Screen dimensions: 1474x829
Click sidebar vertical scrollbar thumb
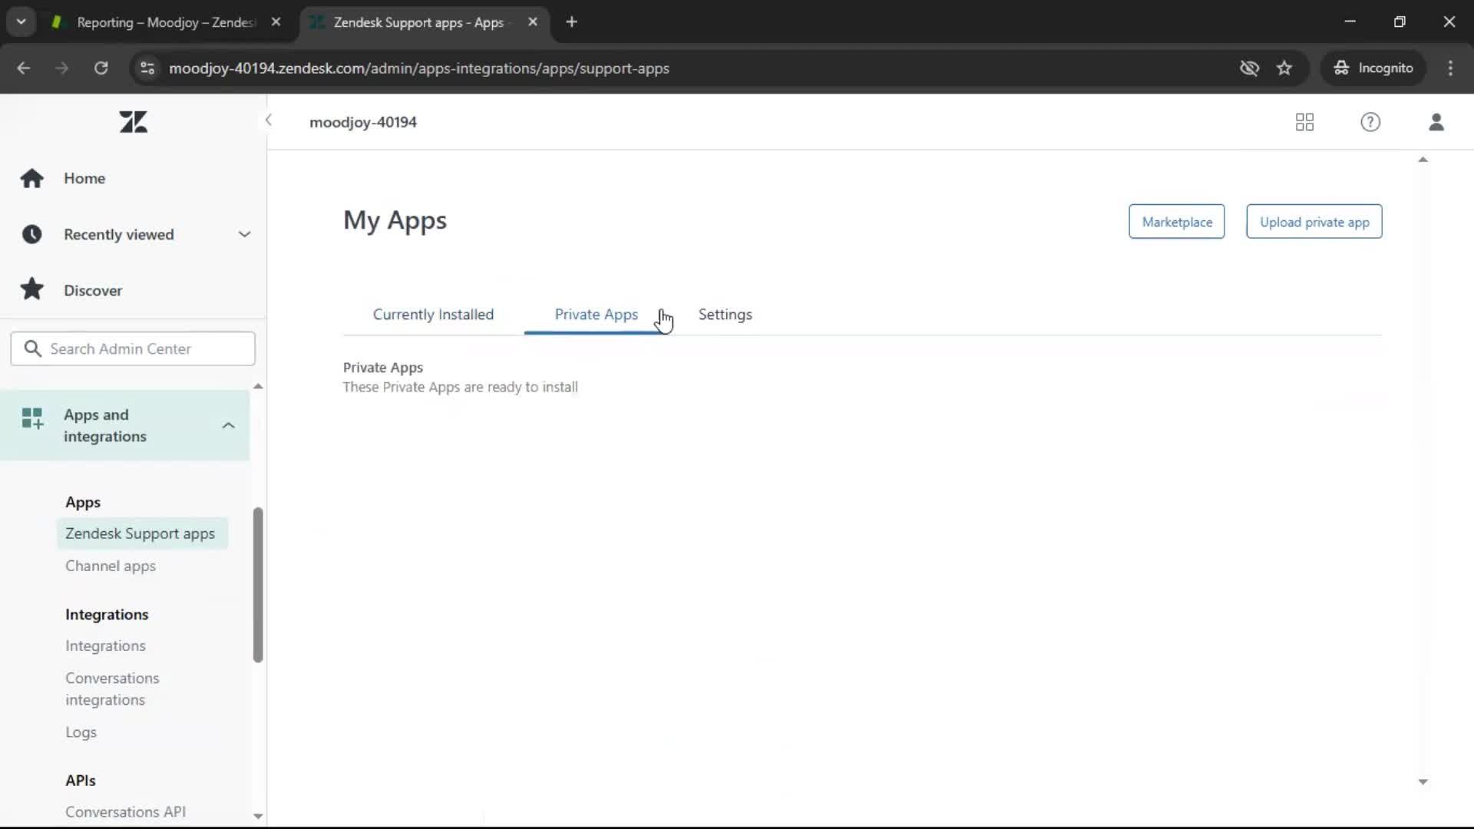pos(258,584)
